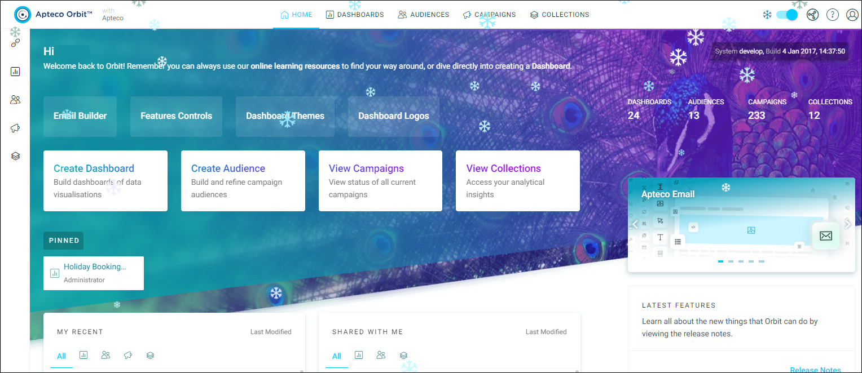The width and height of the screenshot is (862, 373).
Task: Click the View Campaigns card
Action: (381, 181)
